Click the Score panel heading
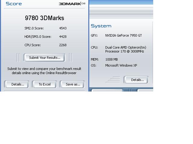Image resolution: width=193 pixels, height=144 pixels. [x=14, y=4]
